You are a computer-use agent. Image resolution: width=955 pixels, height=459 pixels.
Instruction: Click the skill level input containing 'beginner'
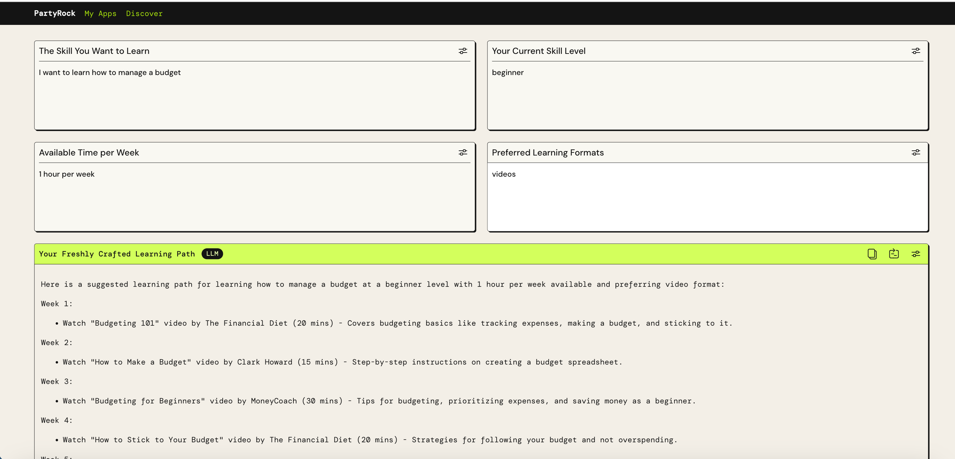[x=707, y=95]
